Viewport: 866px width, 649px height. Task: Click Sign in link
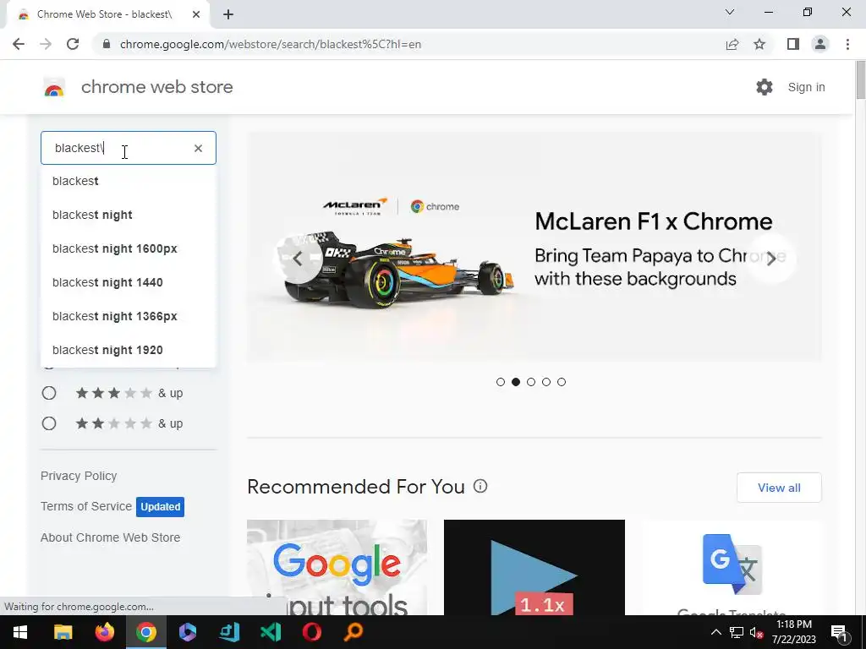(x=806, y=87)
